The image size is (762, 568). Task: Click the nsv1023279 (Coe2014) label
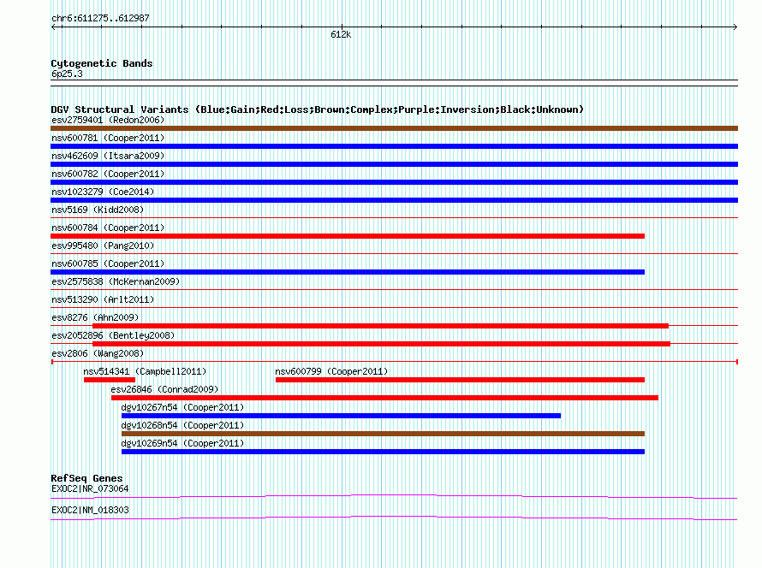103,192
